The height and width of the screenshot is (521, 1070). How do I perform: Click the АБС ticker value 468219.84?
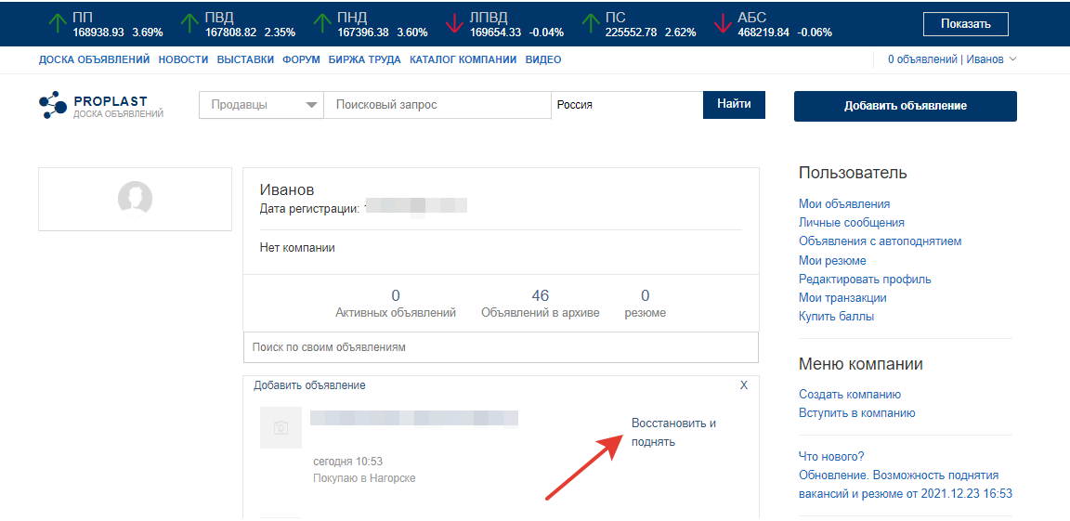763,33
